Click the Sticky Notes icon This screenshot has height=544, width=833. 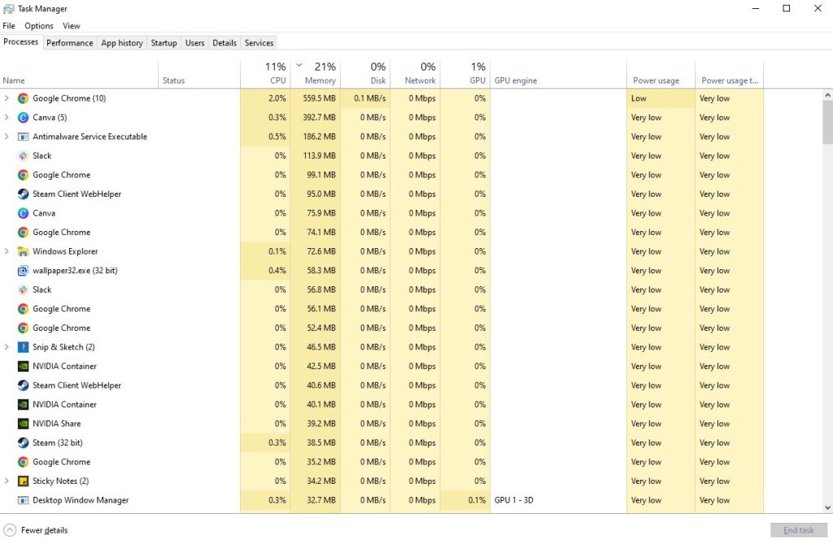pos(23,481)
